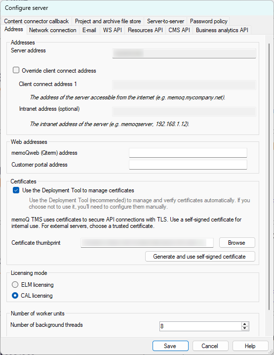Screen dimensions: 274x355
Task: Click the Intranet address (optional) field
Action: point(184,112)
